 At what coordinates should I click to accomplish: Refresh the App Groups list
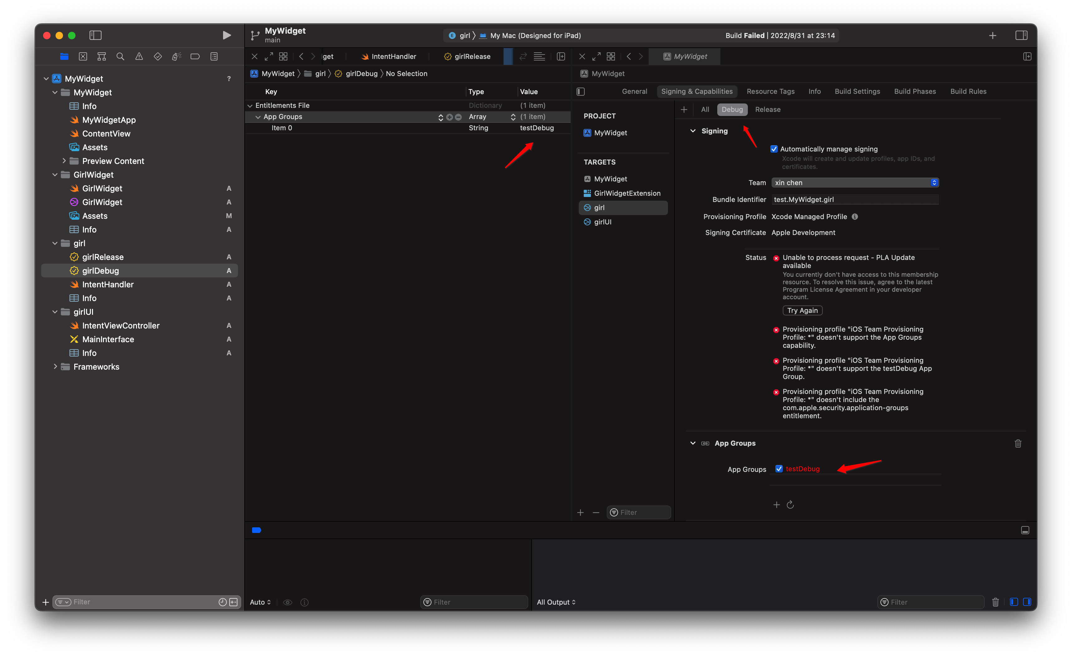pyautogui.click(x=791, y=505)
